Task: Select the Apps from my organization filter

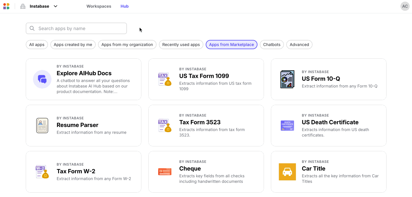Action: (127, 45)
